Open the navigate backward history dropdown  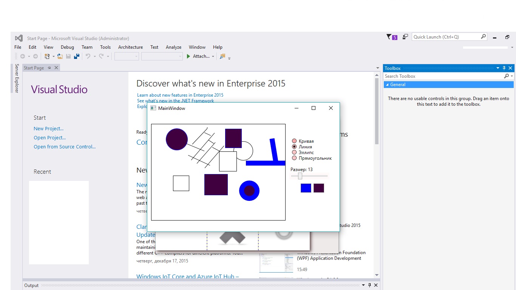[29, 57]
